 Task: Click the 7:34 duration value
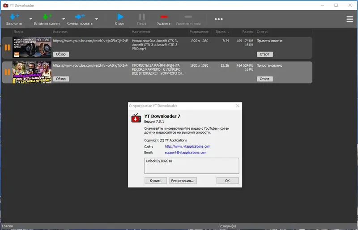pos(226,41)
